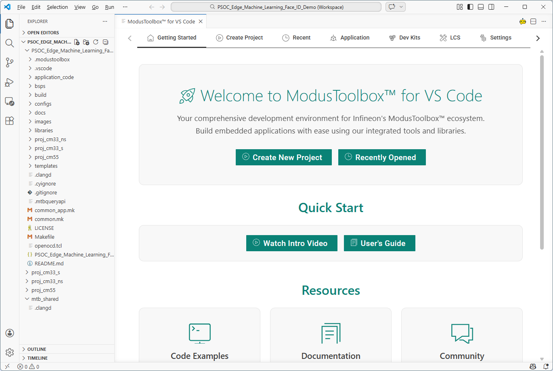
Task: Click the Recently Opened button
Action: click(x=382, y=157)
